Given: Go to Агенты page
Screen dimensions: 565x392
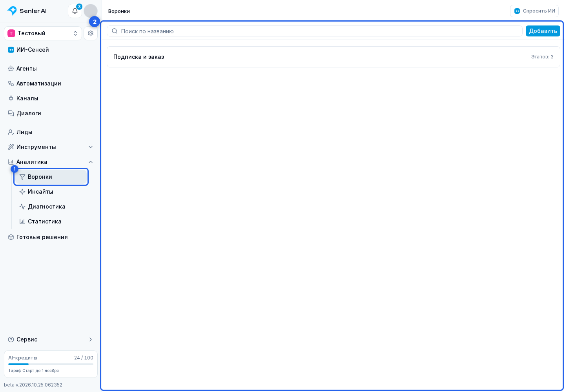Looking at the screenshot, I should (51, 69).
